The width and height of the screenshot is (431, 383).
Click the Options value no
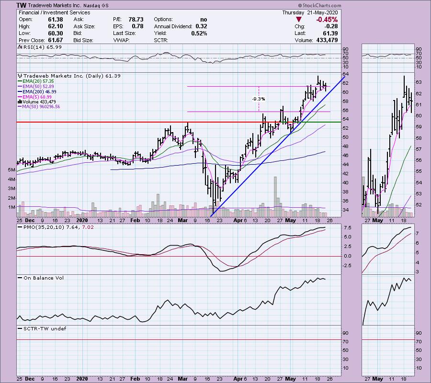(x=204, y=20)
